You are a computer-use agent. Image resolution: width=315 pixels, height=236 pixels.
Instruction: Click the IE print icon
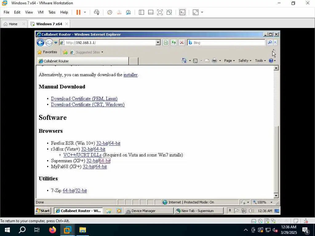(214, 61)
